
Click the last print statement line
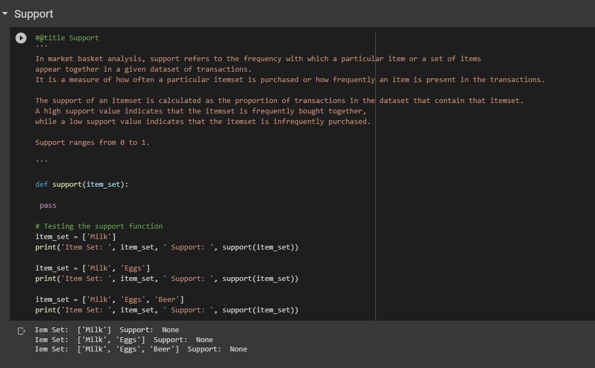166,310
